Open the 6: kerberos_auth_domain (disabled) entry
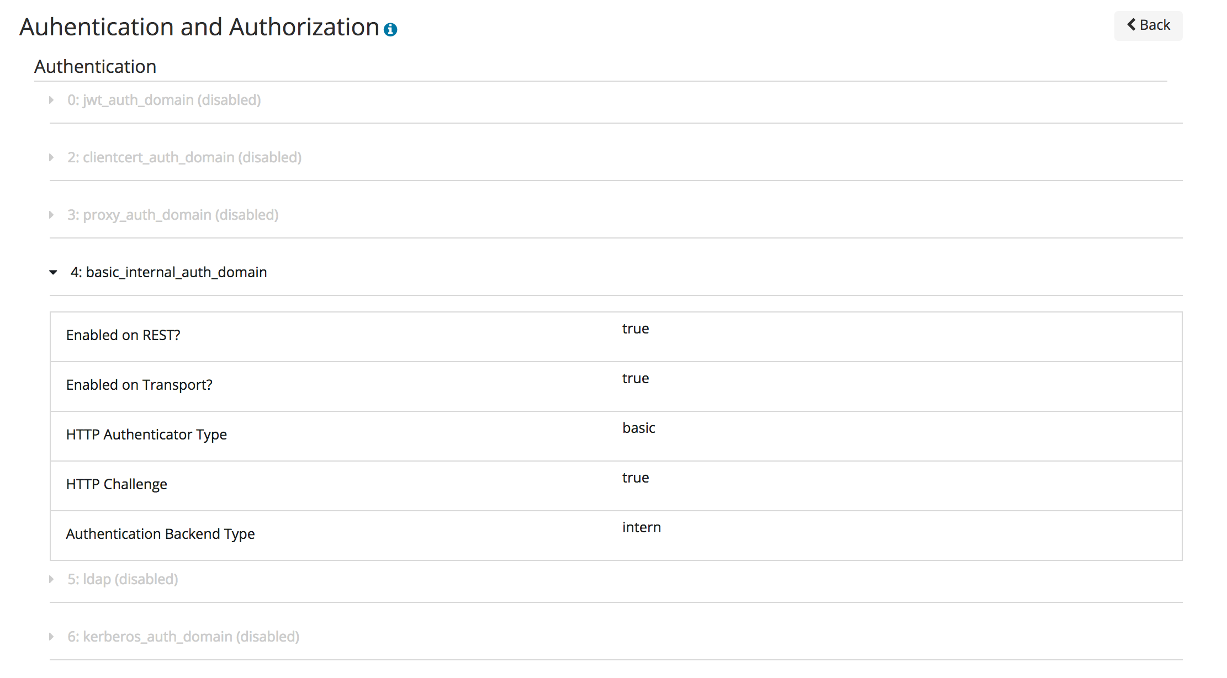 183,637
